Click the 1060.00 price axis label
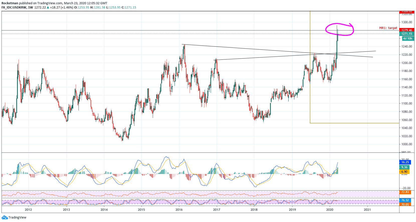Screen dimensions: 416x222 [x=407, y=120]
